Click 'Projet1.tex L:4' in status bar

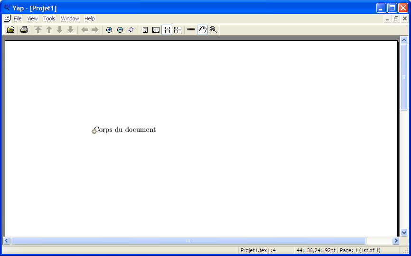pyautogui.click(x=258, y=250)
